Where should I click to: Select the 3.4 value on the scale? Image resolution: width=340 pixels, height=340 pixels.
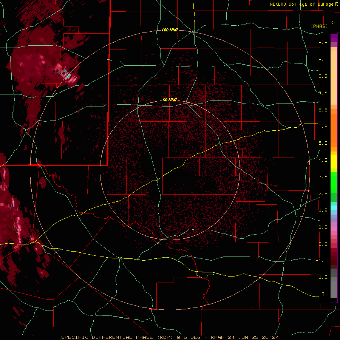(x=323, y=177)
